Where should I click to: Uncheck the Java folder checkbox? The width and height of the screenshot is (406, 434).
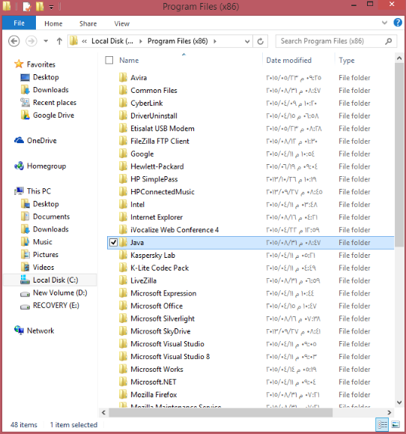pos(113,242)
